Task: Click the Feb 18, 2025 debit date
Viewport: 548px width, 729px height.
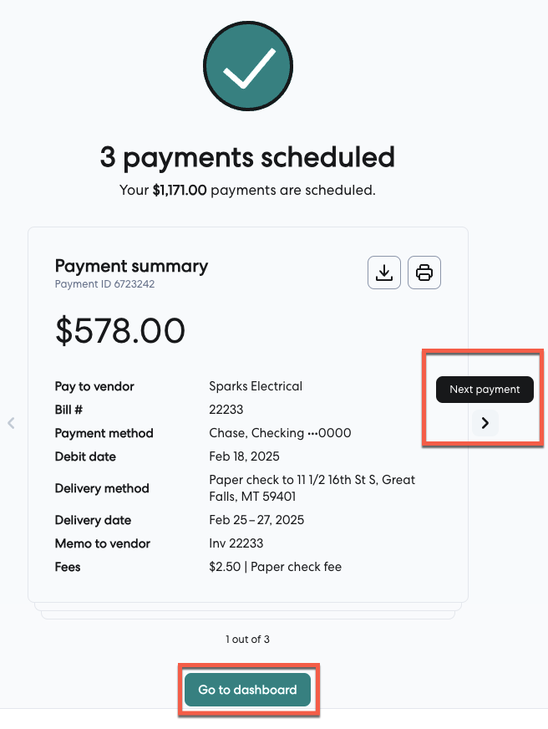Action: [x=244, y=456]
